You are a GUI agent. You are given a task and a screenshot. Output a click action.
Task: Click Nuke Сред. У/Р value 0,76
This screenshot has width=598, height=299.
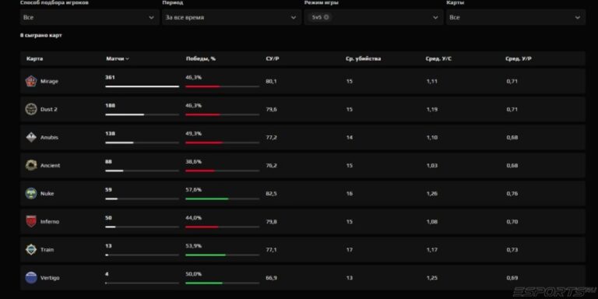pyautogui.click(x=512, y=193)
